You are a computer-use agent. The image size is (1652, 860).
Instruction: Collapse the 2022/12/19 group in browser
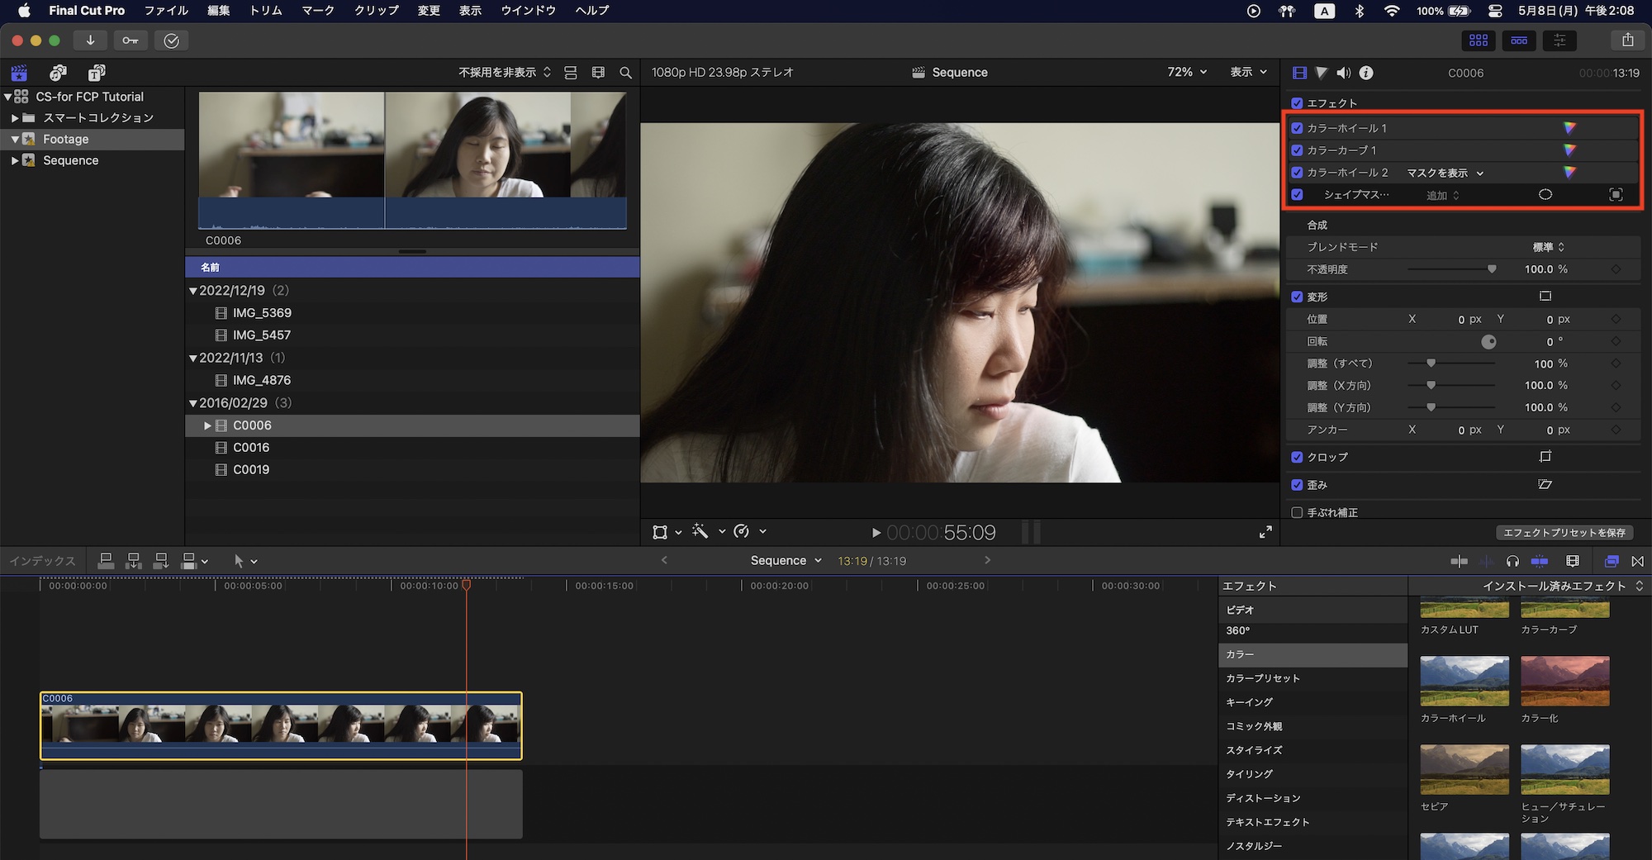[x=193, y=290]
